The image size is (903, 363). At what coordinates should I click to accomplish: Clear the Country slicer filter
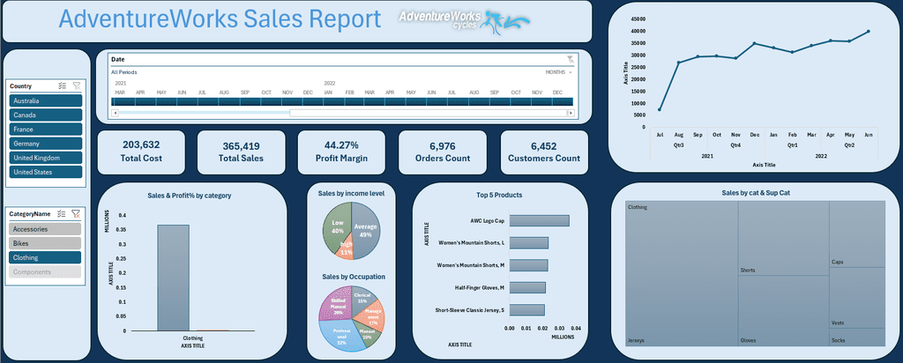click(x=76, y=85)
